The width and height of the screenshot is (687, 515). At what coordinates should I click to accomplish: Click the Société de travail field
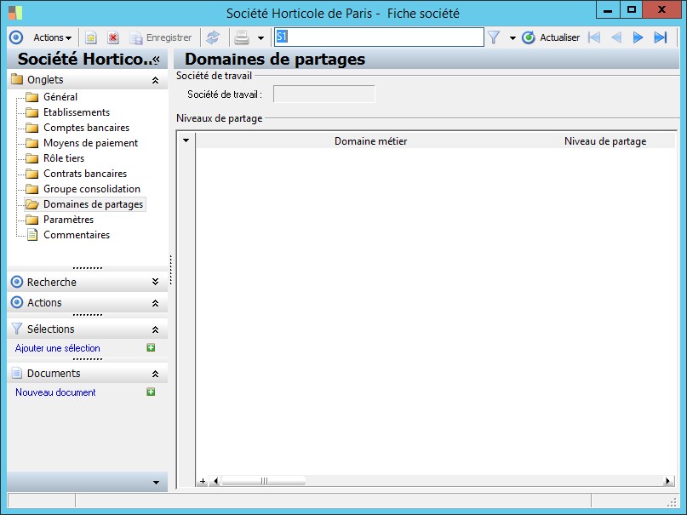[x=323, y=94]
